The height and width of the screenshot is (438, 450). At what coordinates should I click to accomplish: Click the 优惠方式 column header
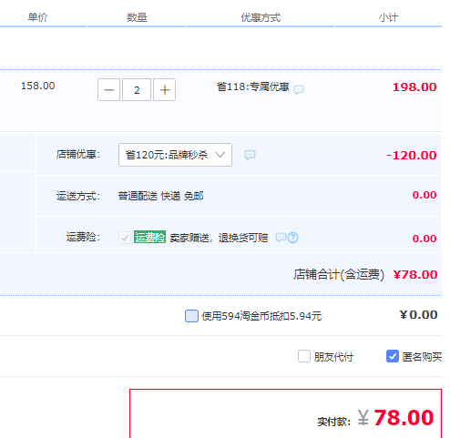[261, 17]
